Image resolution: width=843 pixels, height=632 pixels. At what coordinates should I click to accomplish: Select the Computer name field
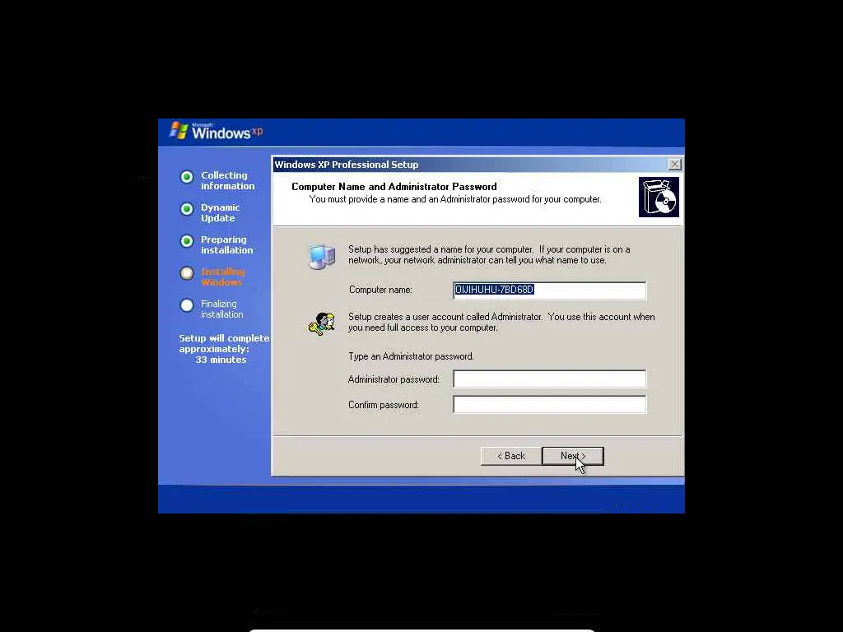549,290
